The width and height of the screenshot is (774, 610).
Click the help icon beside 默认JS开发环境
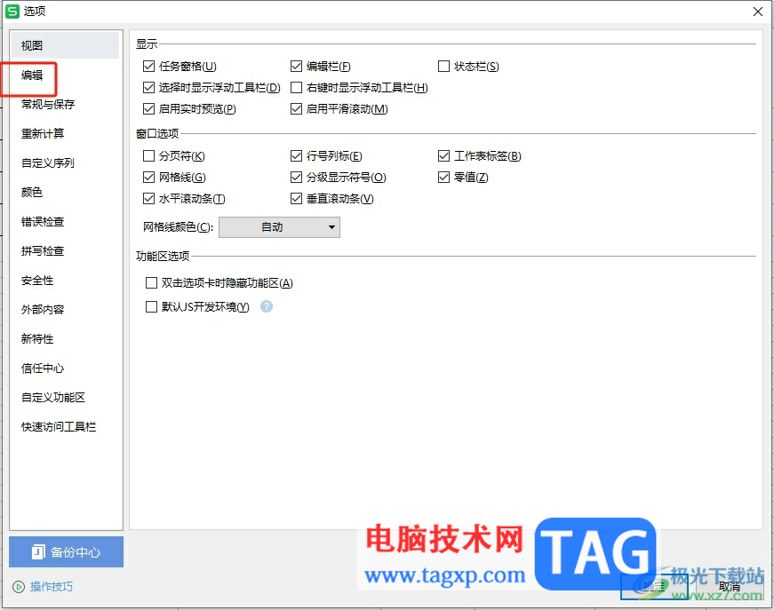tap(267, 306)
